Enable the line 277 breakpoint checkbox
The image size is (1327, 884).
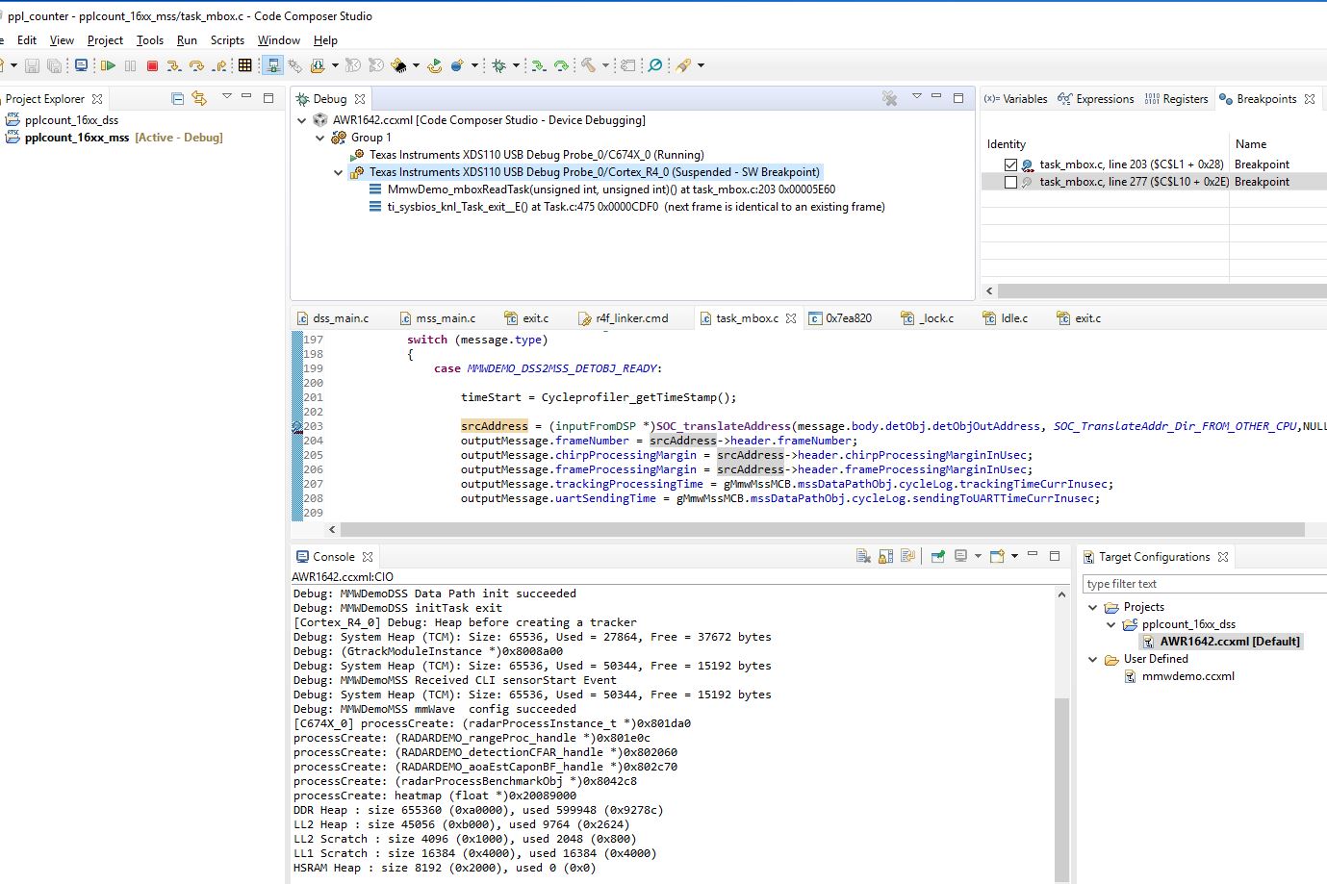(x=1010, y=182)
